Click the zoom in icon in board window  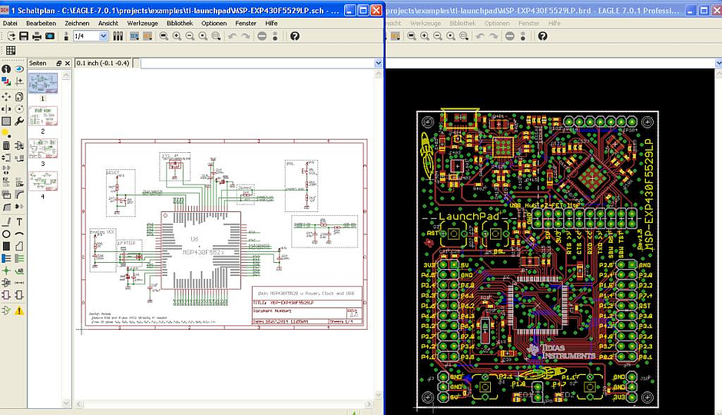(x=424, y=36)
